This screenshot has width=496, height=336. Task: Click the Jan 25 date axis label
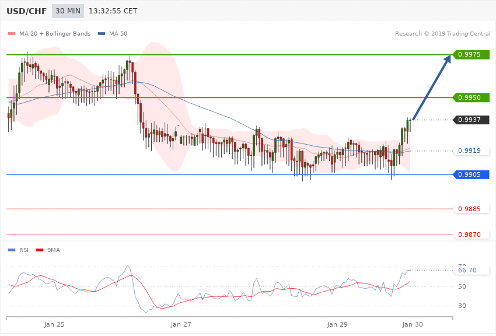point(54,324)
